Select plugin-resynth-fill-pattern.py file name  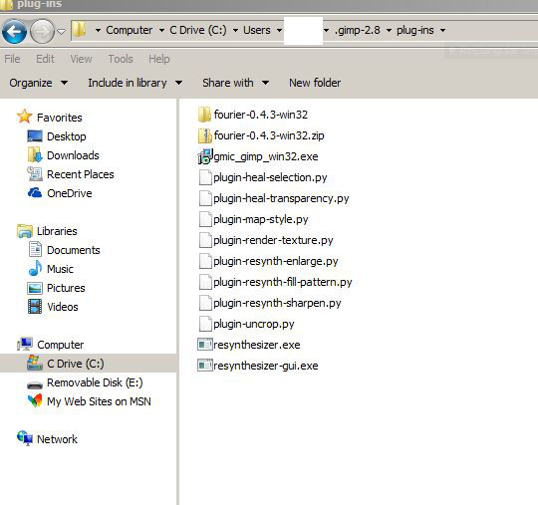283,282
